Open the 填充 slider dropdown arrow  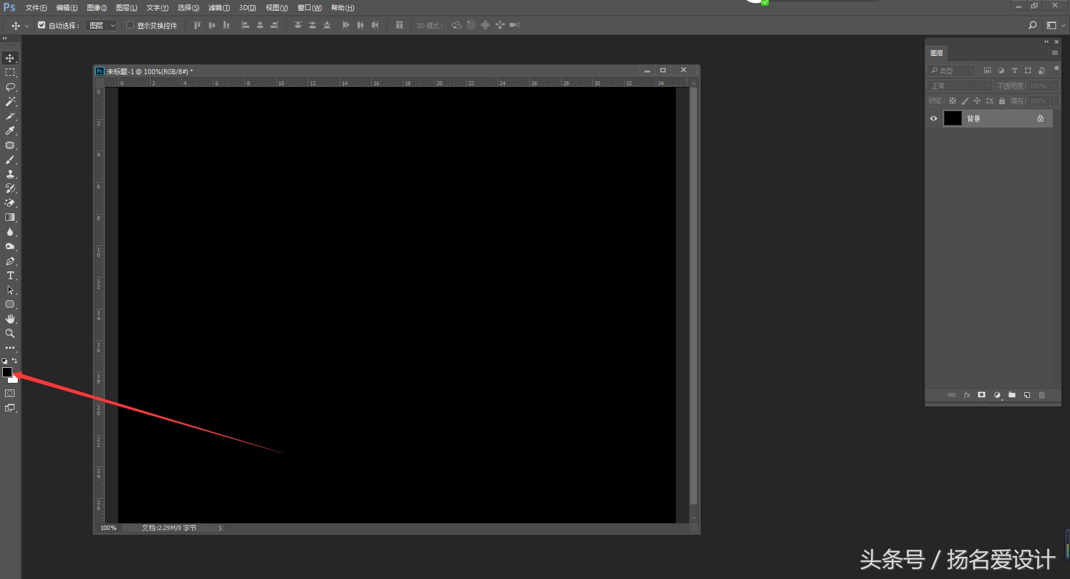1054,101
